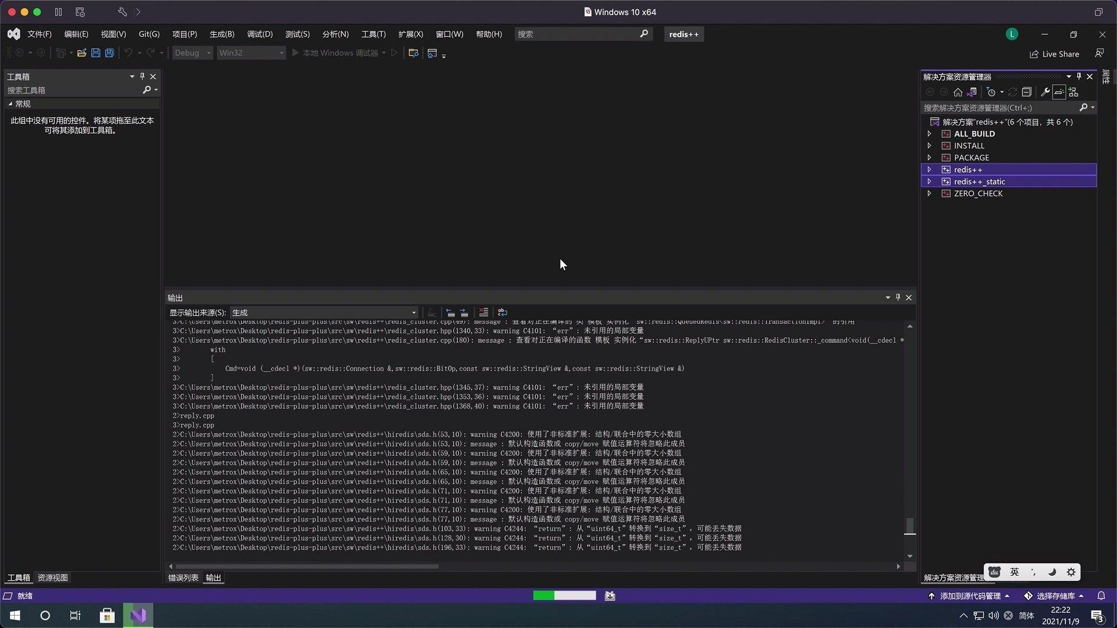Click the Save icon in the toolbar

coord(95,53)
